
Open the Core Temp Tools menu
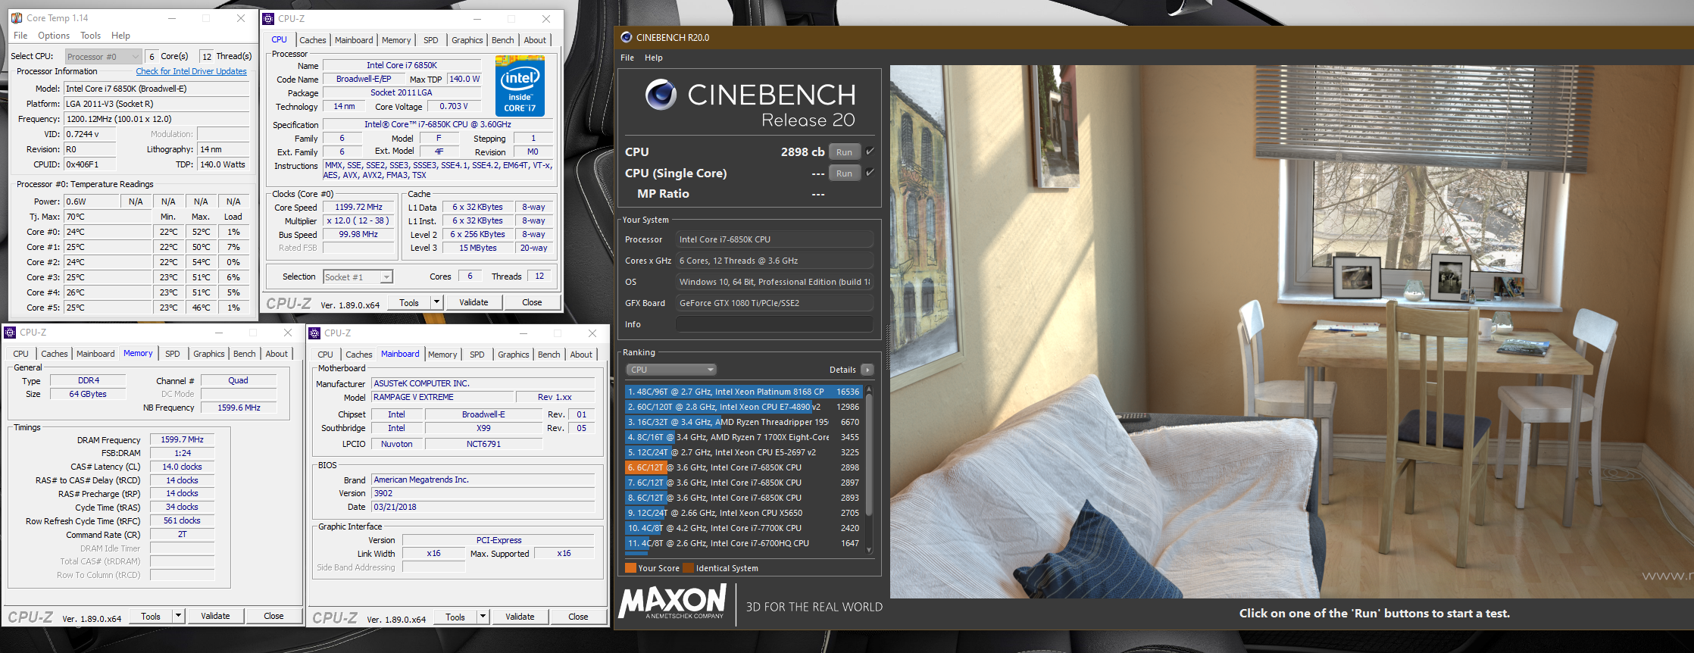click(90, 36)
